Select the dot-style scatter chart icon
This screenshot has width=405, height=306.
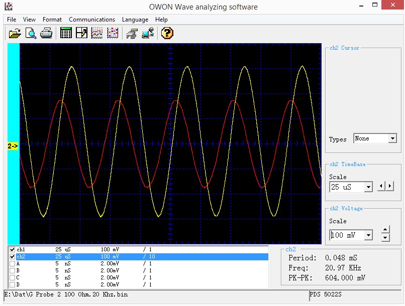coord(113,33)
